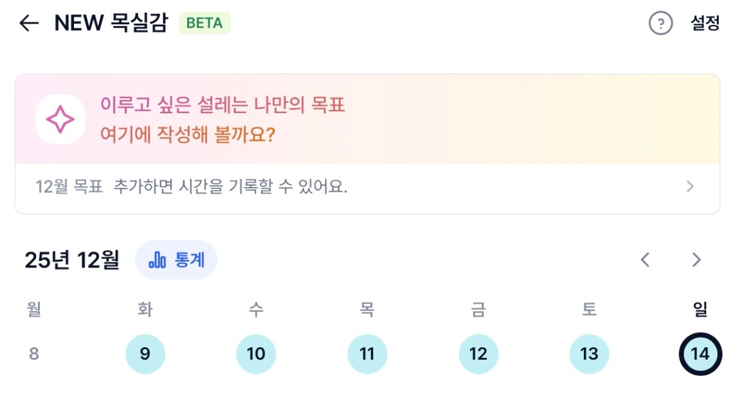Screen dimensions: 756x410
Task: Select date 9 on Tuesday
Action: click(145, 354)
